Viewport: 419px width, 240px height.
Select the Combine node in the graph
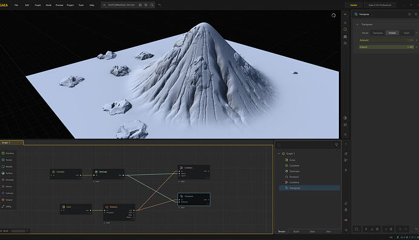point(194,172)
